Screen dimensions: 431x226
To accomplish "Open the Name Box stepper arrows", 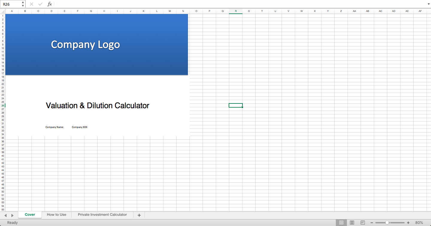I will 23,4.
